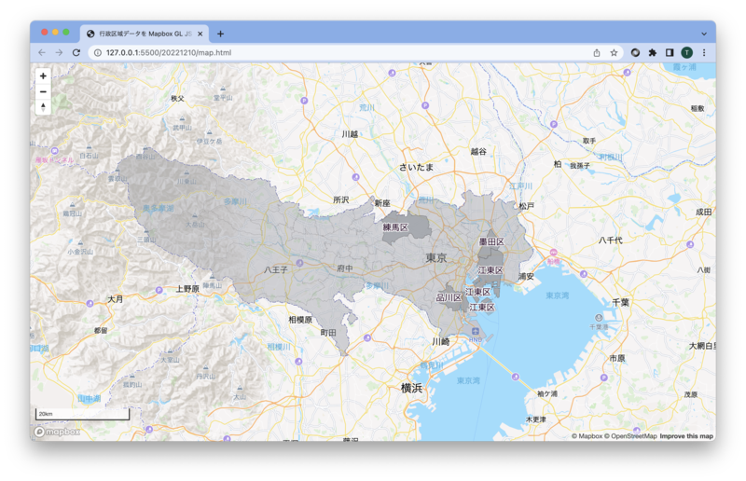Click the 秩父 town label
Screen dimensions: 746x481
coord(177,99)
